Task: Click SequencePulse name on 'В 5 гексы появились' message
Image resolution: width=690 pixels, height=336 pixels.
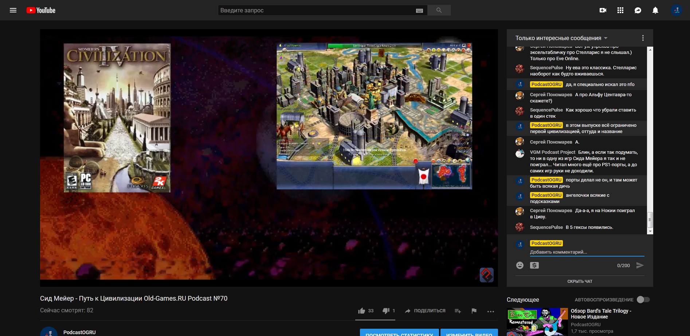Action: click(x=546, y=227)
